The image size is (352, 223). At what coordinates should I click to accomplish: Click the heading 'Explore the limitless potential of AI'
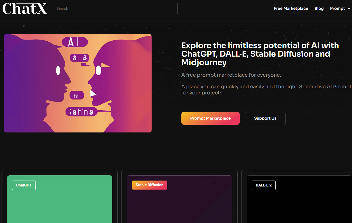(x=260, y=54)
